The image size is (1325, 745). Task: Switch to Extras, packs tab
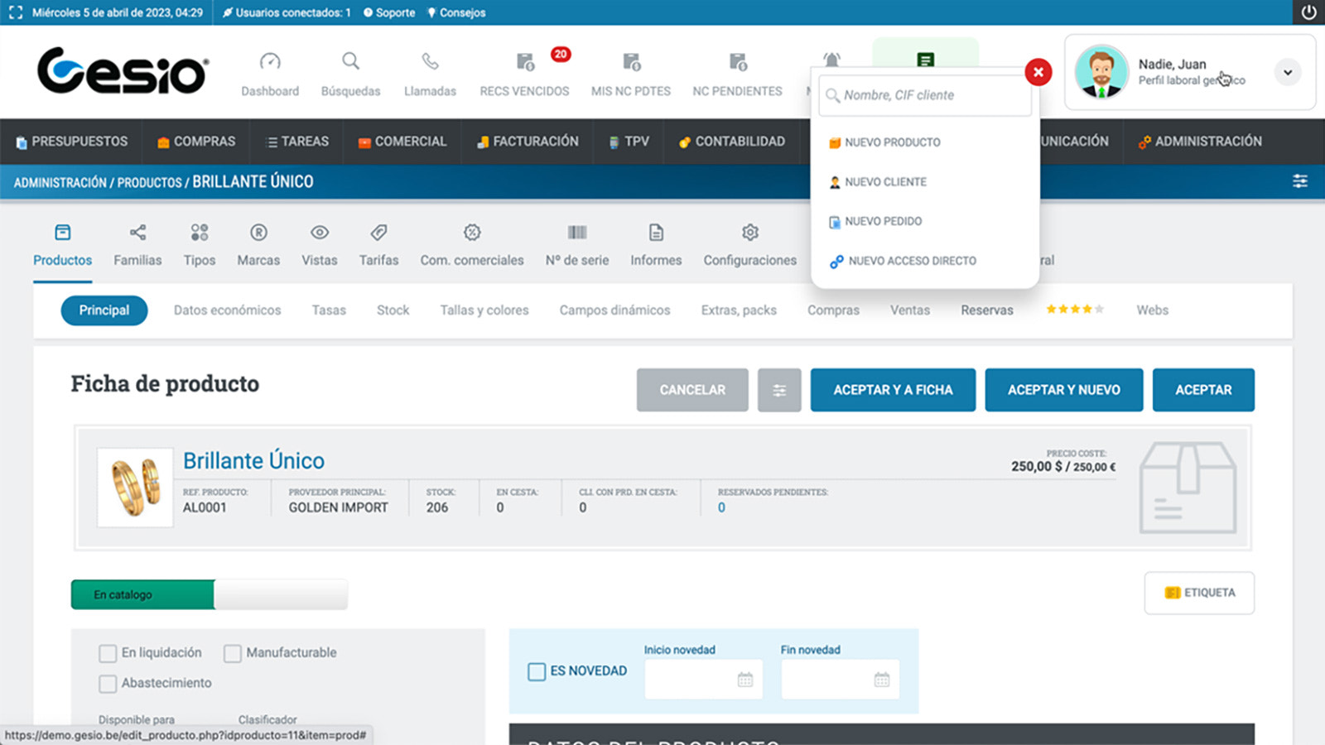(x=739, y=310)
